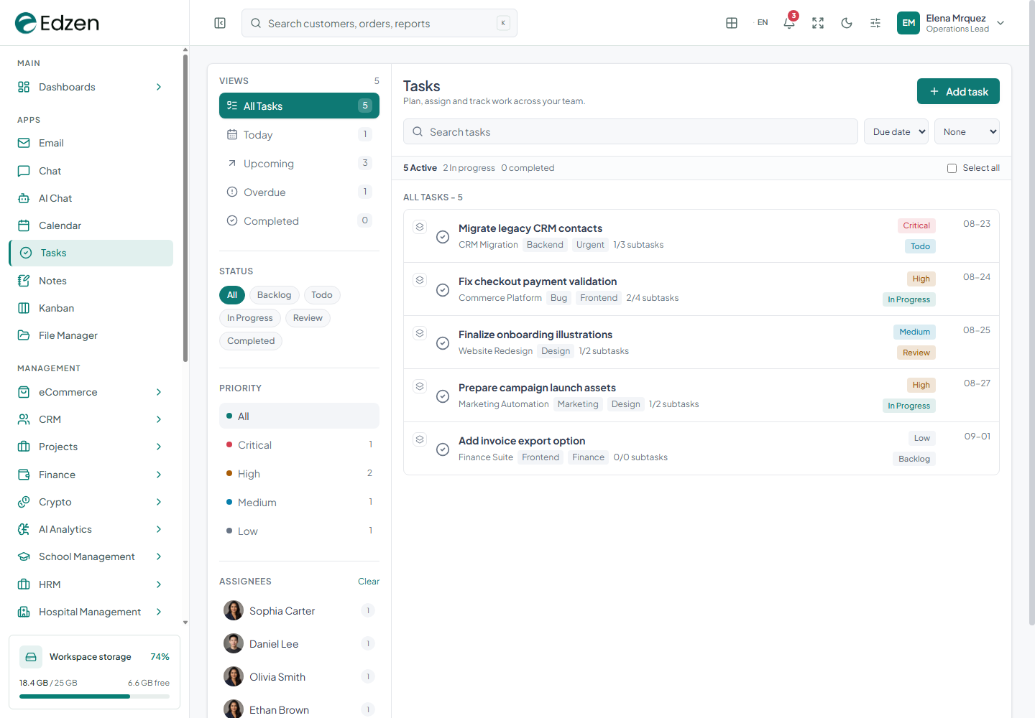The height and width of the screenshot is (718, 1035).
Task: Select the Completed view under Views
Action: [x=299, y=221]
